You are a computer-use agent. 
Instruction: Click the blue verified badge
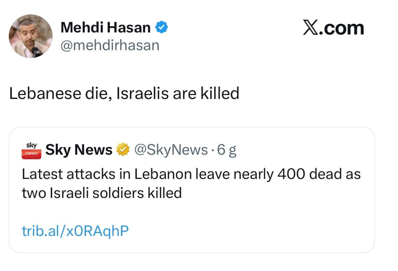coord(162,28)
